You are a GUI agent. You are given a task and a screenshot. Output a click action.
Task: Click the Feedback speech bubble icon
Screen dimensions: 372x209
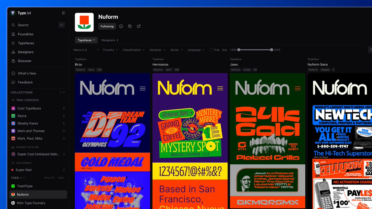(x=13, y=82)
